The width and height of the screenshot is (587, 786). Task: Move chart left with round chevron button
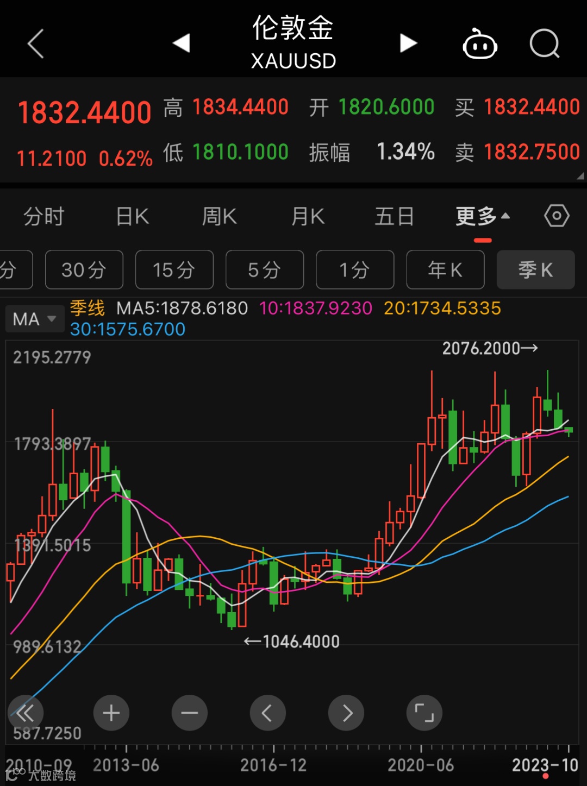pos(268,713)
